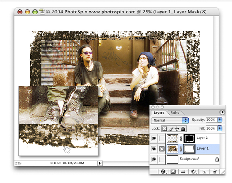Minimize the document window with yellow button
The height and width of the screenshot is (183, 232).
[x=27, y=12]
